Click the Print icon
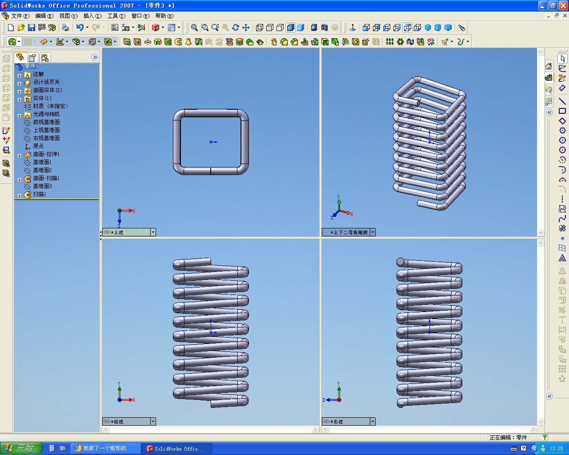The width and height of the screenshot is (569, 455). pyautogui.click(x=65, y=28)
